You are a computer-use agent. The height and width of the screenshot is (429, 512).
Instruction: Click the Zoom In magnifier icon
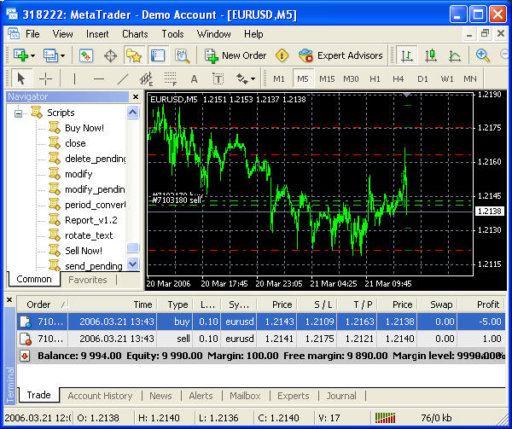483,55
